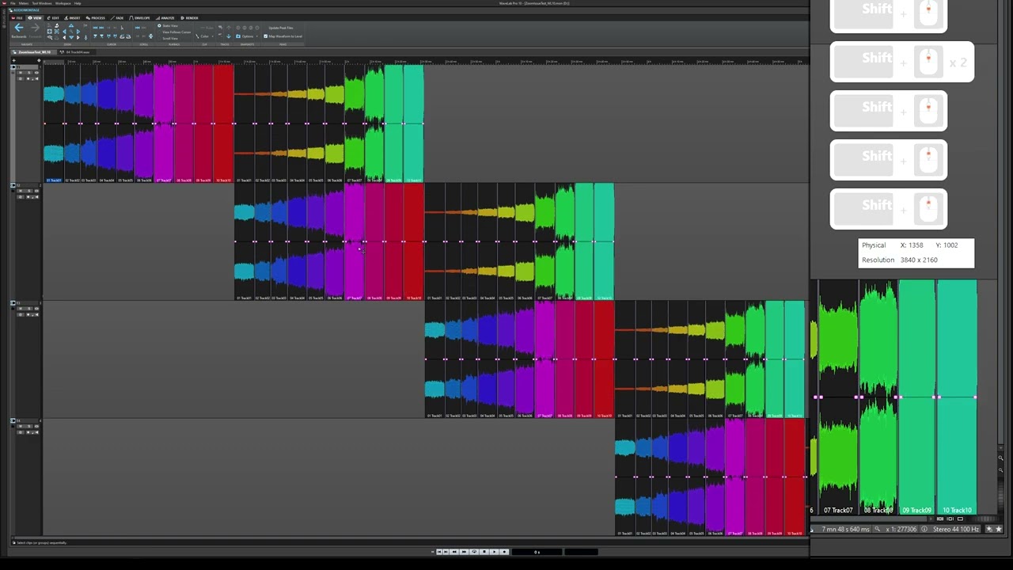Select the Static View playback option
Screen dimensions: 1013x570
click(x=169, y=26)
